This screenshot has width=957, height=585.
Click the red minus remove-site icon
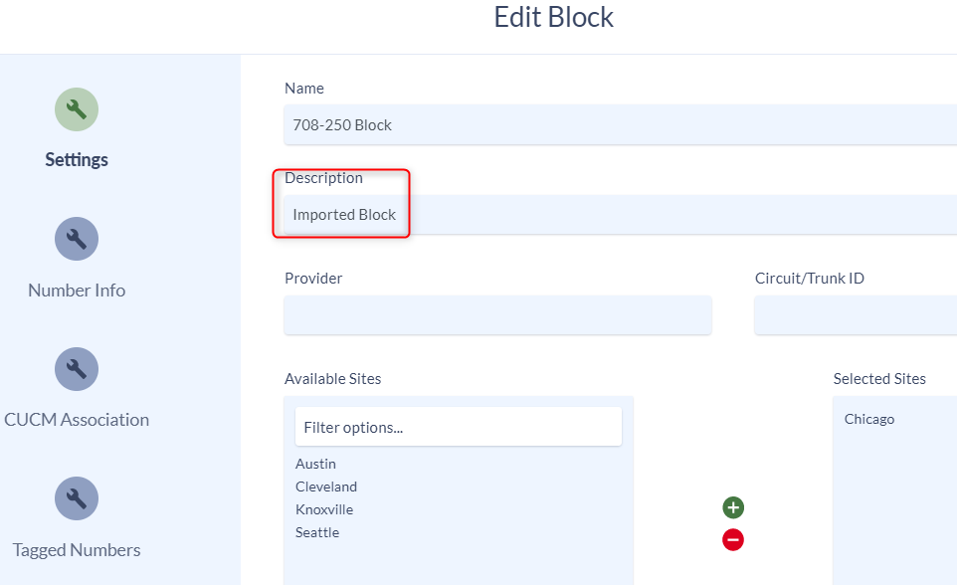click(733, 540)
